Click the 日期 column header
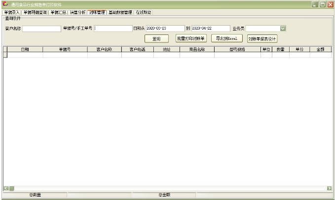This screenshot has height=200, width=335. tap(25, 49)
